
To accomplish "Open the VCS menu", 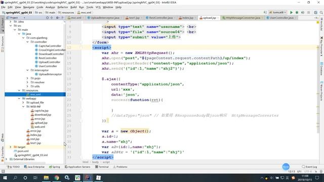I will [98, 7].
